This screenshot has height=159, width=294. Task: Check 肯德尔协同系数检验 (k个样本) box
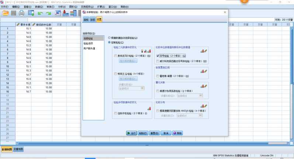158,91
